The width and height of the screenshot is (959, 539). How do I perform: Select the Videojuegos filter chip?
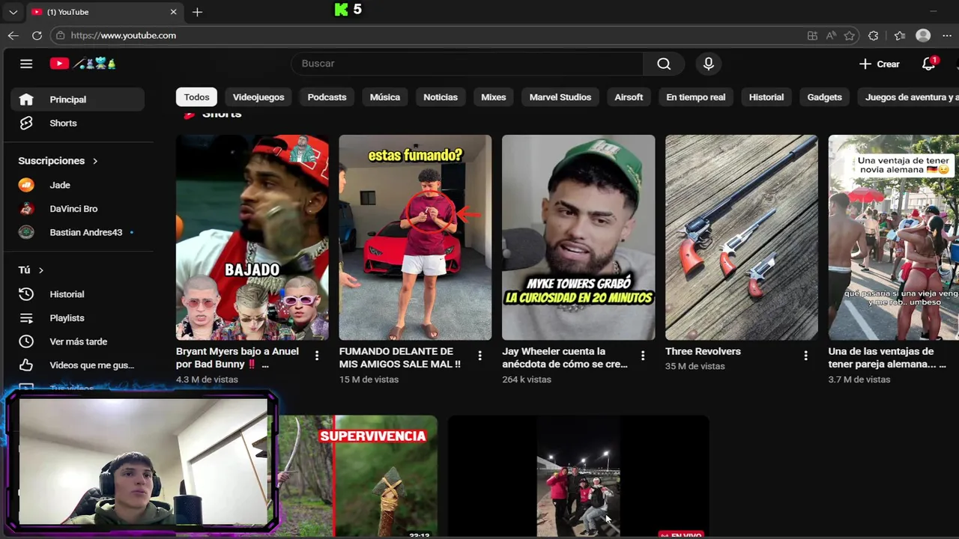tap(258, 97)
